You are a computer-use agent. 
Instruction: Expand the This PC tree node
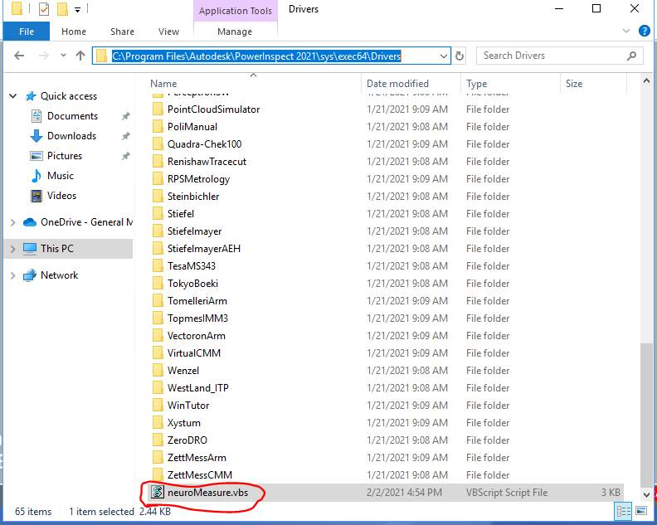pos(13,249)
